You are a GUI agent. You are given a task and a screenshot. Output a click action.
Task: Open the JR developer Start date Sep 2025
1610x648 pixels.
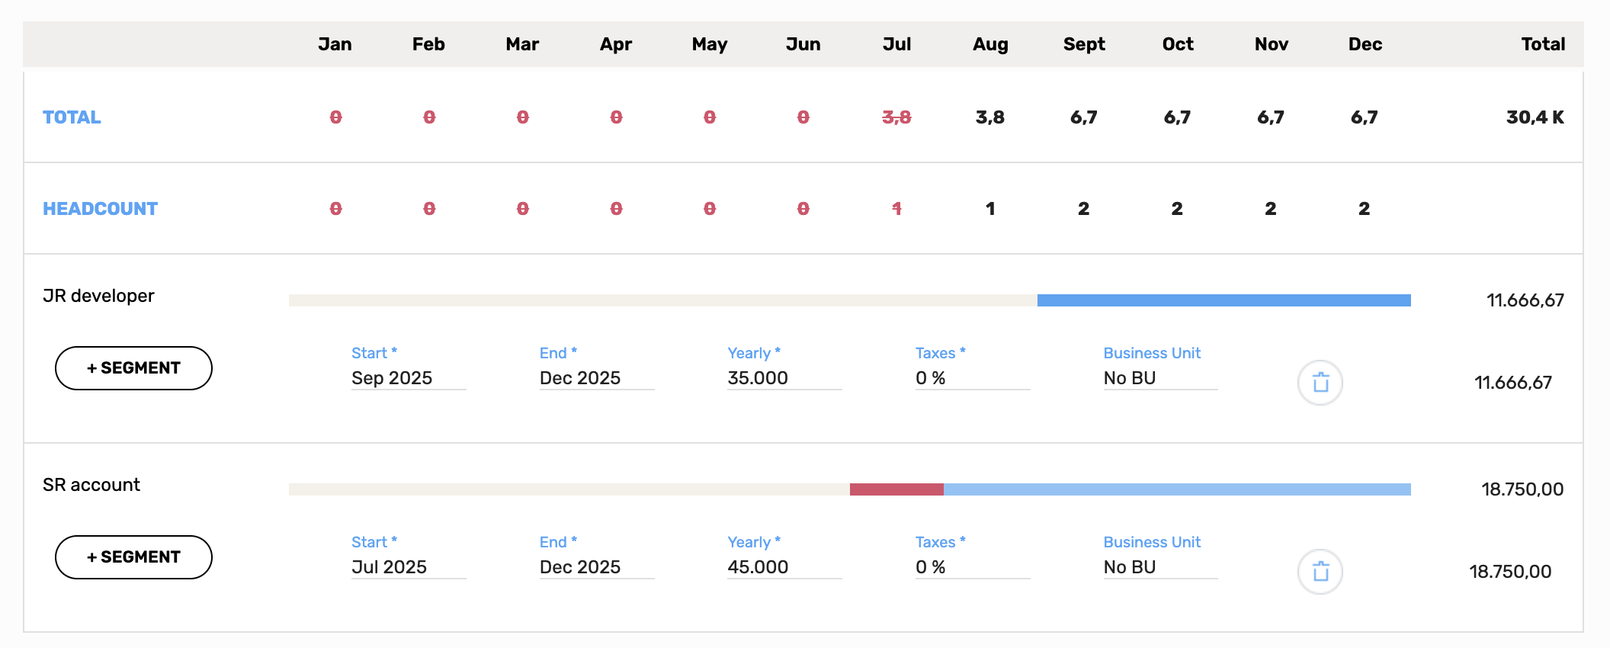pyautogui.click(x=409, y=378)
